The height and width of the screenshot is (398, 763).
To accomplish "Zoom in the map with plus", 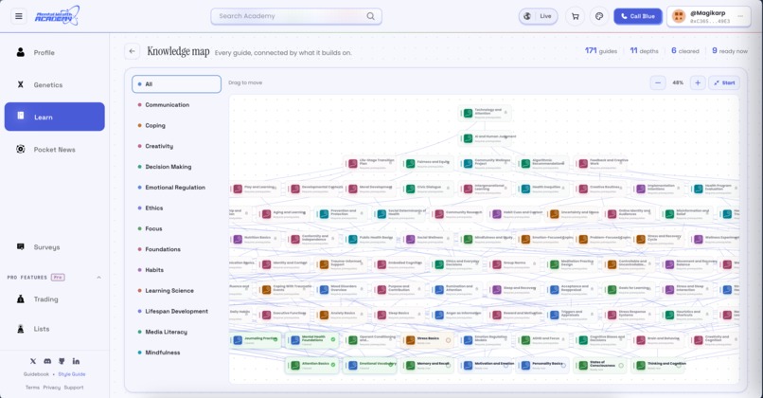I will (x=698, y=82).
